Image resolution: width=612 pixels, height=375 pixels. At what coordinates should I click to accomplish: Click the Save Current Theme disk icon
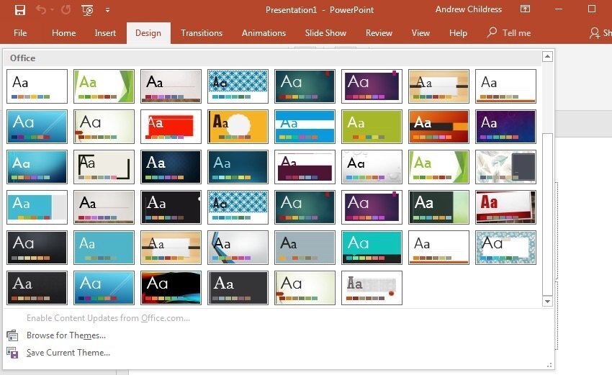pyautogui.click(x=12, y=353)
